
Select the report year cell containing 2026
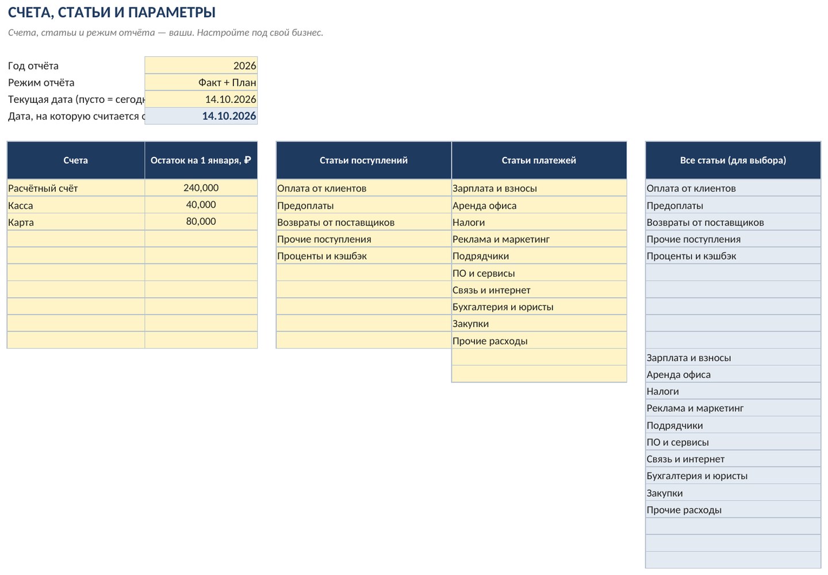[201, 66]
